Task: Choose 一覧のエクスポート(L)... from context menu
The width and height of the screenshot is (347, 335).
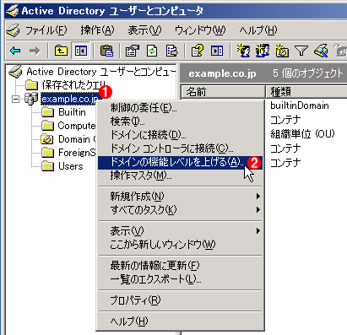Action: pos(180,279)
